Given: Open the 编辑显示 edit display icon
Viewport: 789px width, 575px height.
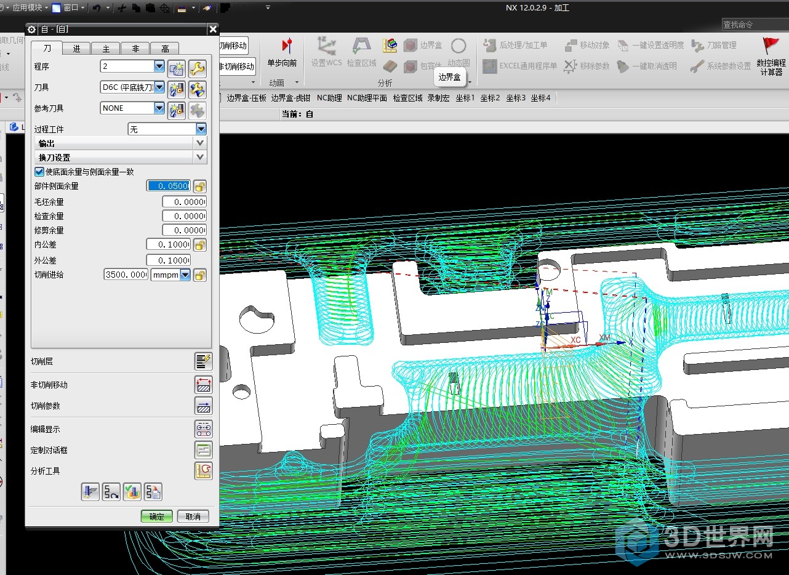Looking at the screenshot, I should (x=203, y=429).
